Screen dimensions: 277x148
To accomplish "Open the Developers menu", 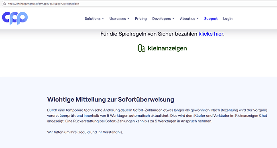I will click(x=161, y=18).
